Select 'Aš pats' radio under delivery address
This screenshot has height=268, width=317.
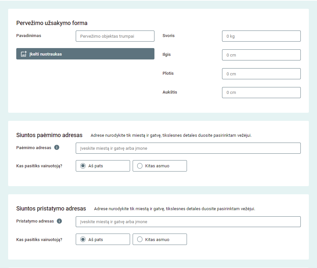[x=83, y=239]
